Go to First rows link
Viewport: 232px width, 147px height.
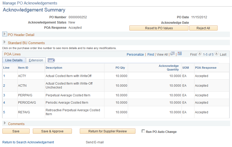pyautogui.click(x=193, y=55)
